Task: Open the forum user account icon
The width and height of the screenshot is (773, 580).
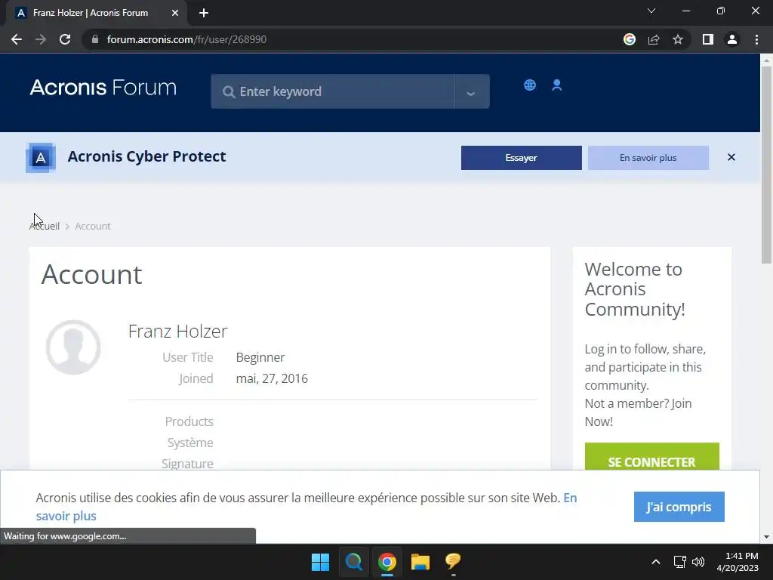Action: pos(557,85)
